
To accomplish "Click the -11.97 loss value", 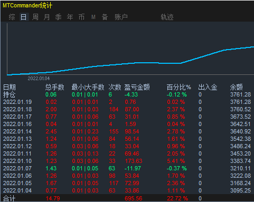I will [133, 168].
